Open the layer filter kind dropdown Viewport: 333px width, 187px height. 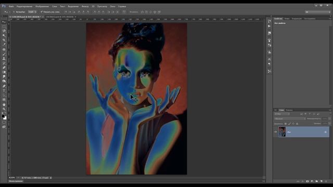pyautogui.click(x=282, y=114)
